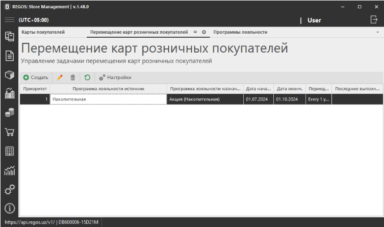Viewport: 384px width, 227px height.
Task: Click the pencil edit toolbar icon
Action: click(60, 78)
